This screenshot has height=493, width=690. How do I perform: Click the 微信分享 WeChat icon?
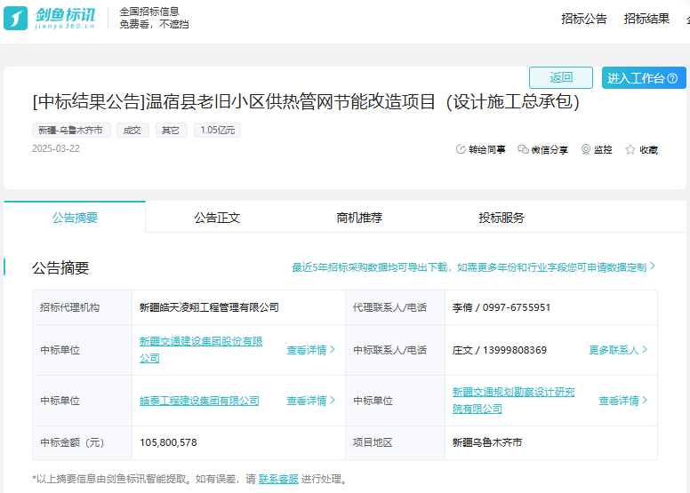(523, 149)
